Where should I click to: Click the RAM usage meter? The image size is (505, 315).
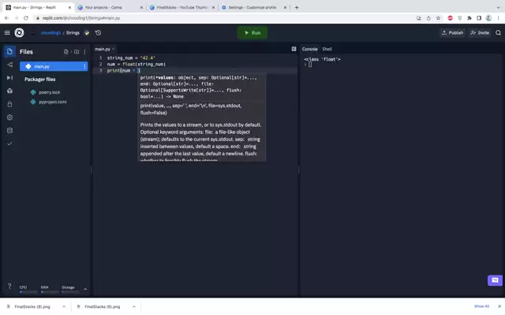pos(50,289)
